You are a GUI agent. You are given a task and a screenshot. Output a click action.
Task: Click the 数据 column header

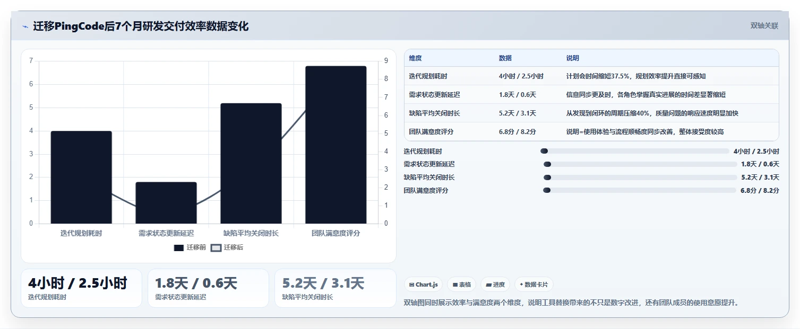505,58
